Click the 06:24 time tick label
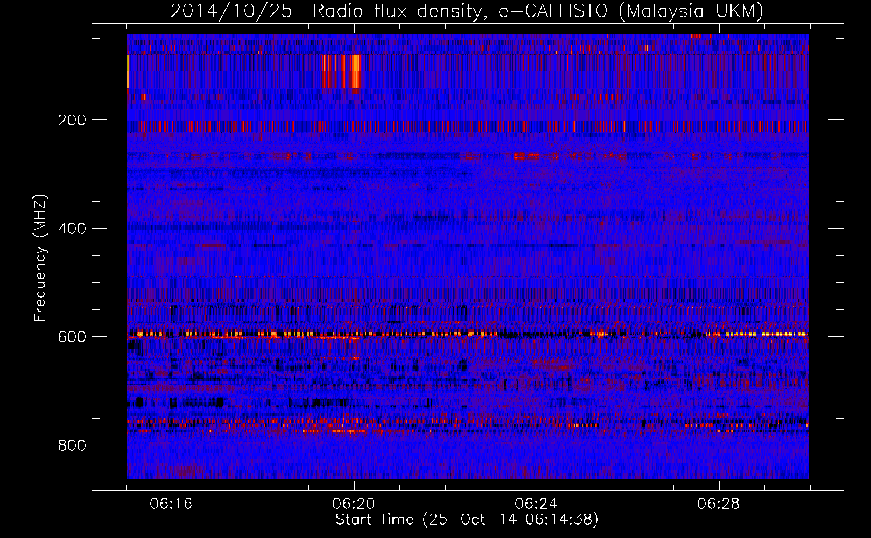 click(x=536, y=504)
